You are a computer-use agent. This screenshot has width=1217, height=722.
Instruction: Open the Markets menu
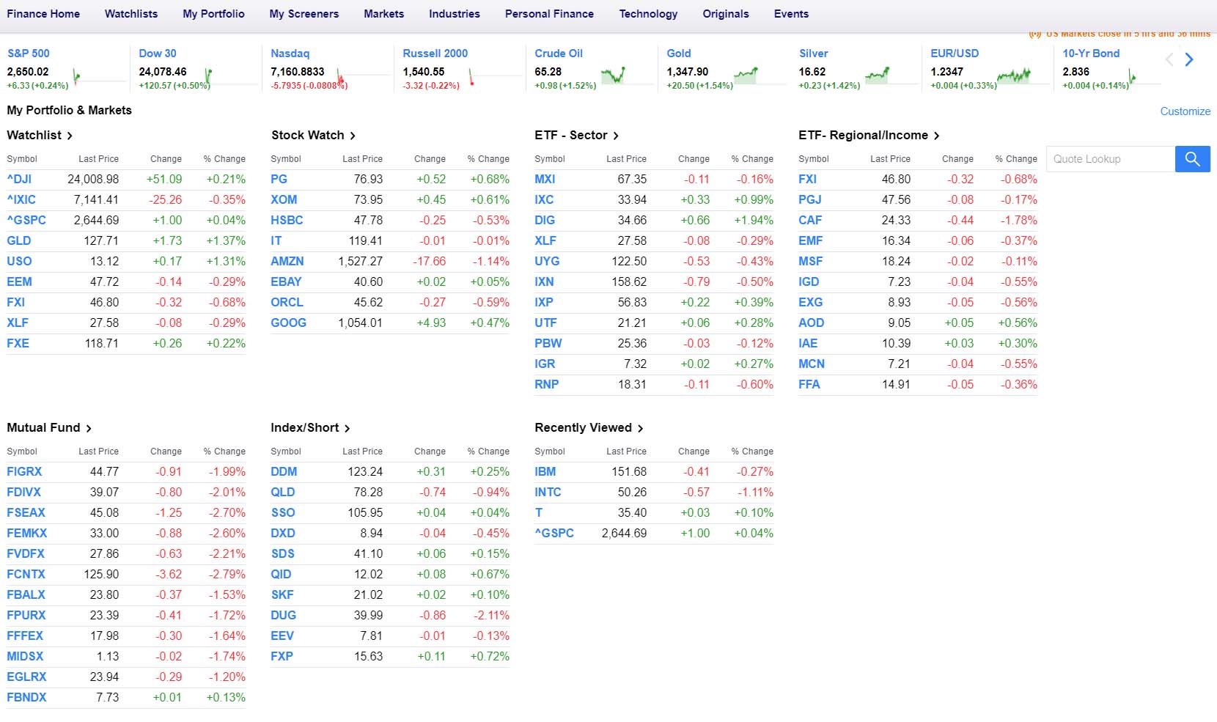[383, 13]
